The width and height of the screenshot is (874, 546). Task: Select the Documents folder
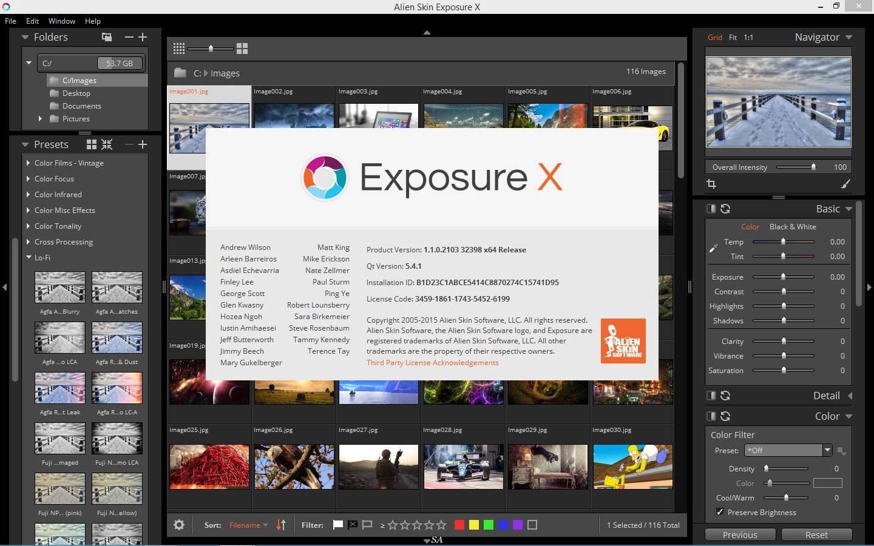pos(81,106)
